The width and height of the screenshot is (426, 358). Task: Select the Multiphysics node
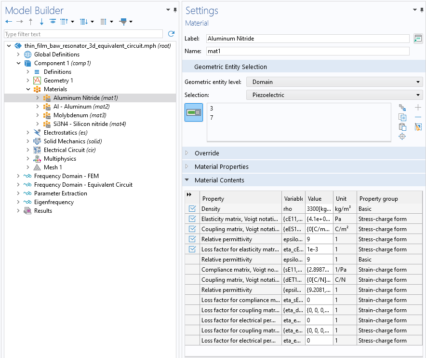[60, 159]
